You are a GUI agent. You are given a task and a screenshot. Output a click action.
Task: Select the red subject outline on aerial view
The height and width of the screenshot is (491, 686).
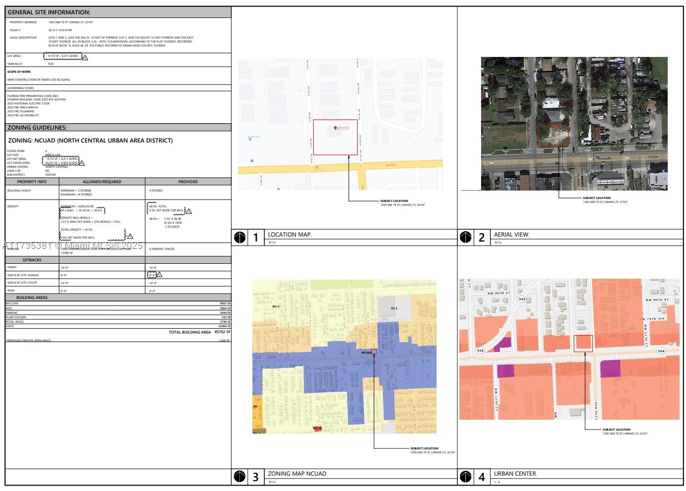[x=554, y=137]
